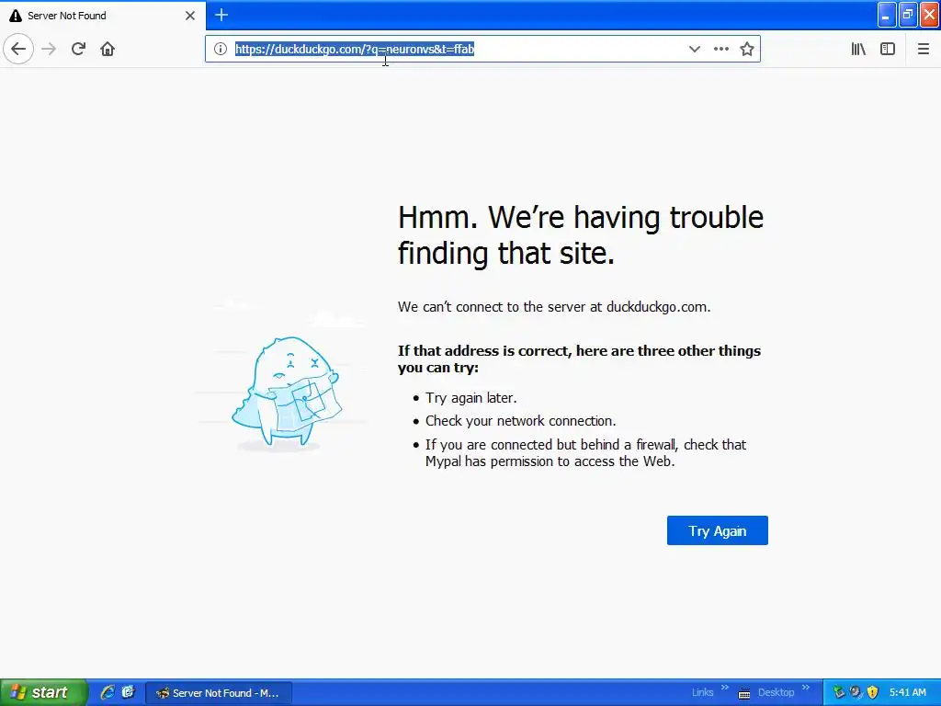
Task: Select the Server Not Found tab
Action: 102,16
